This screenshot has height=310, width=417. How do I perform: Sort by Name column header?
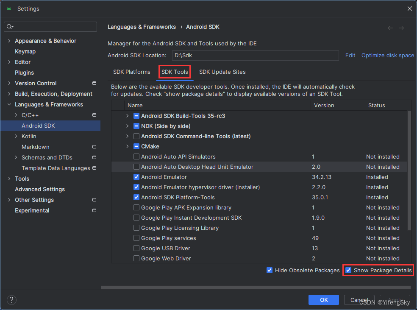click(x=217, y=105)
